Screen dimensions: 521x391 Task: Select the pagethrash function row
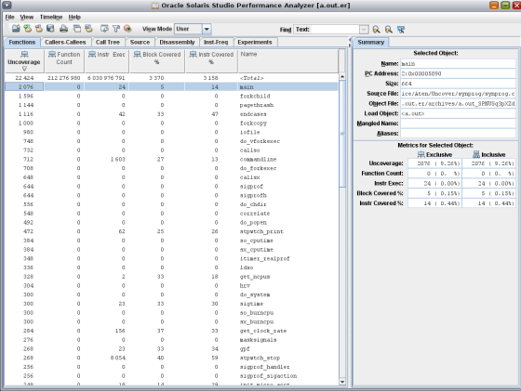coord(171,105)
